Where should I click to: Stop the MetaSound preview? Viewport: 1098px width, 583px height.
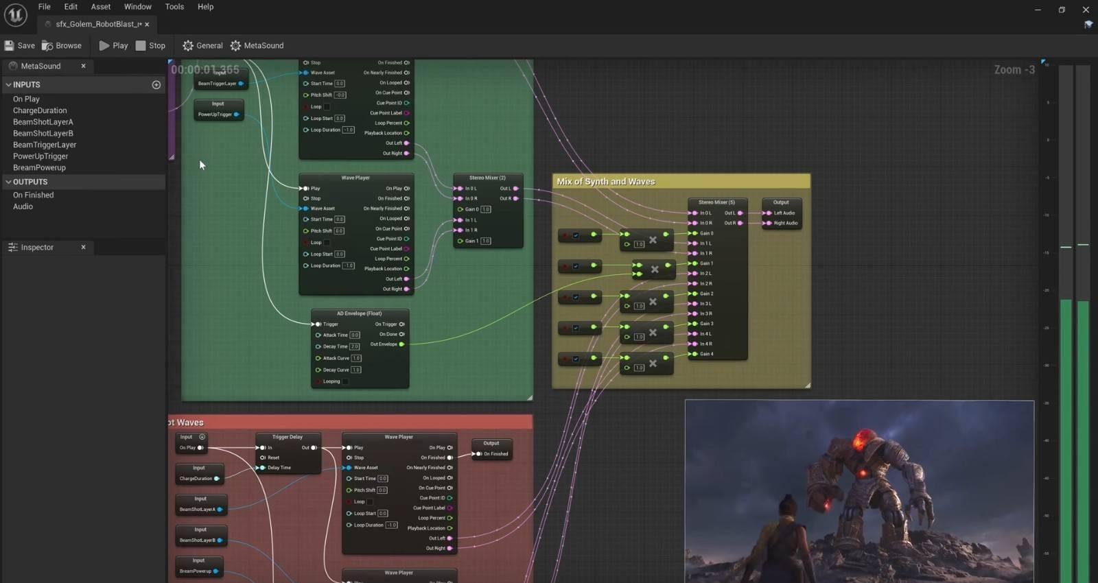[151, 46]
